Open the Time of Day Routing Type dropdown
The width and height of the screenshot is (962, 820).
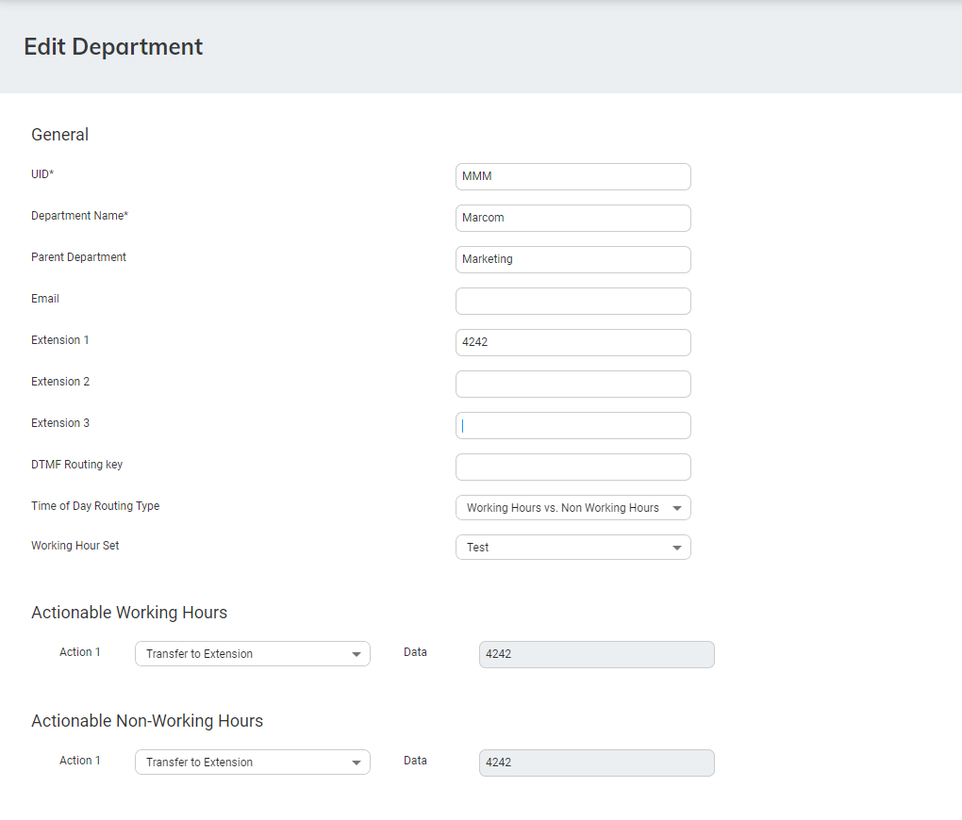coord(572,508)
